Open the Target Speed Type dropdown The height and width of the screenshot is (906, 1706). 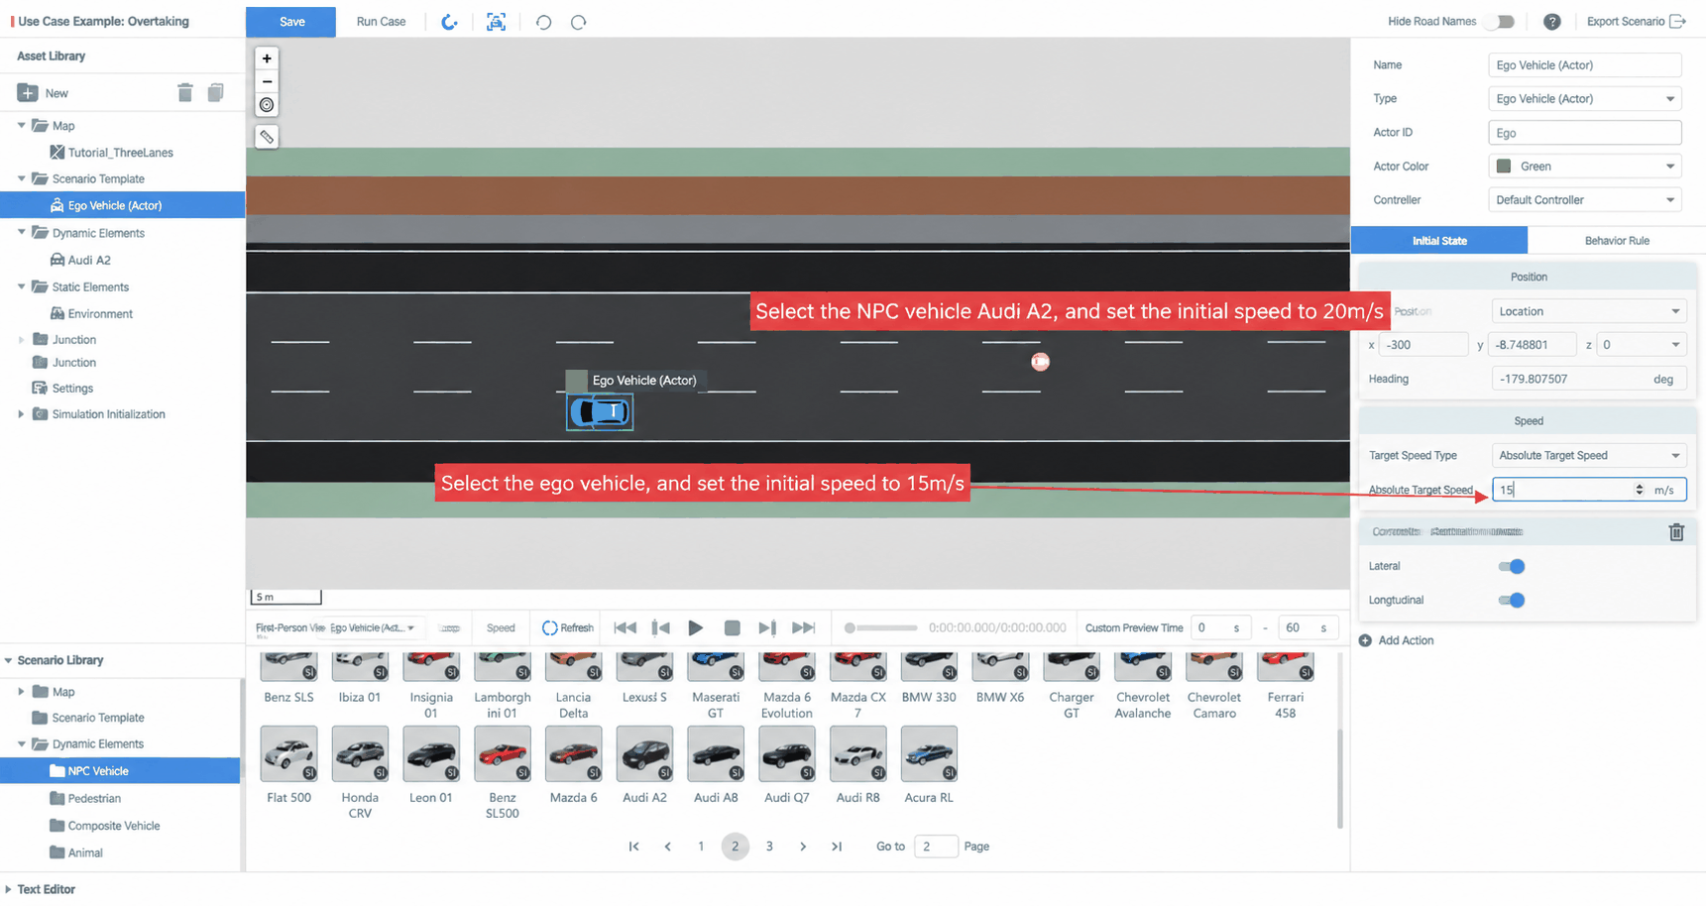1588,456
